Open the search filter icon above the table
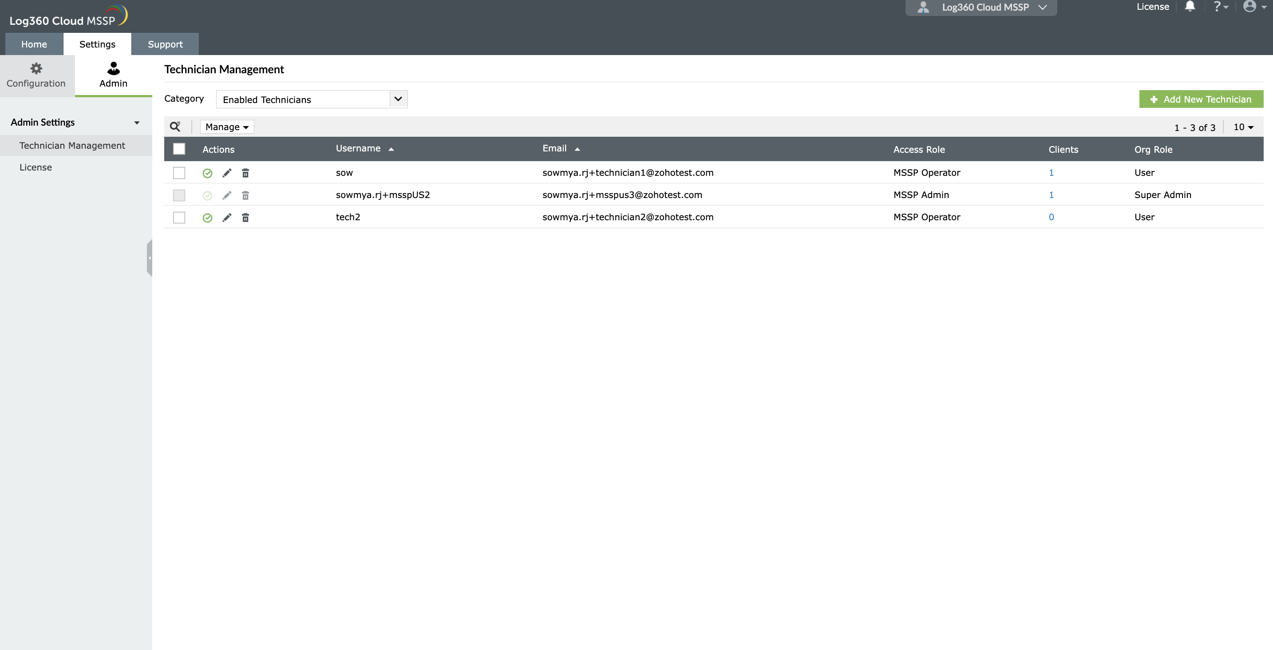 (x=176, y=127)
